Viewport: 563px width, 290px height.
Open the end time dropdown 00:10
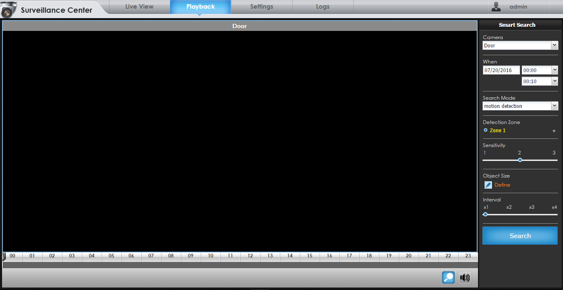[540, 81]
